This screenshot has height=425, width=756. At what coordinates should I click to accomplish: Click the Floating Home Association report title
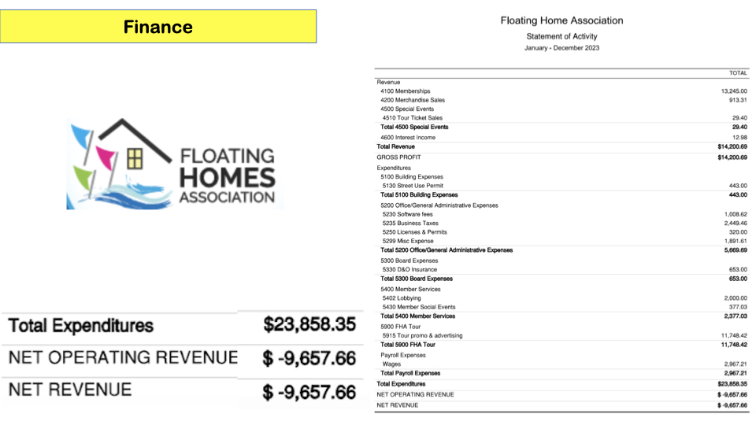[561, 20]
